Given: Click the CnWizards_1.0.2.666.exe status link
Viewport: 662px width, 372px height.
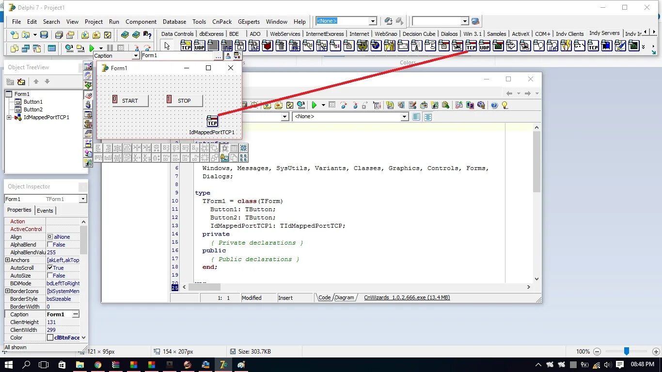Looking at the screenshot, I should click(407, 297).
